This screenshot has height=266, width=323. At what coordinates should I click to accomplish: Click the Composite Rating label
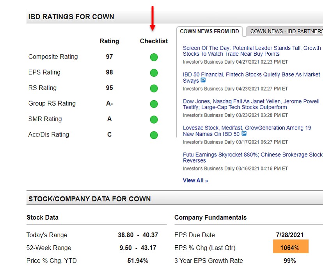point(53,57)
